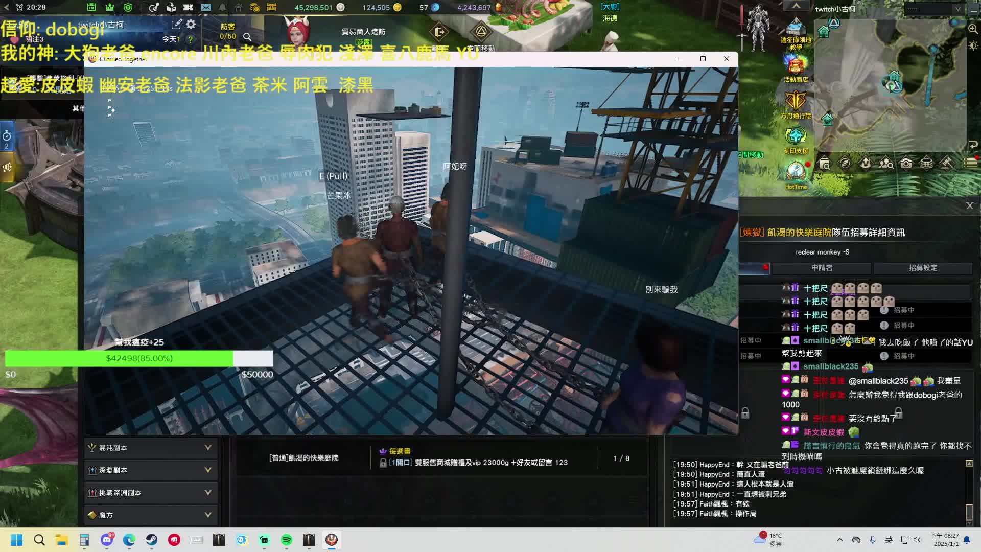Viewport: 981px width, 552px height.
Task: Open the list menu icon with red dot
Action: click(x=970, y=163)
